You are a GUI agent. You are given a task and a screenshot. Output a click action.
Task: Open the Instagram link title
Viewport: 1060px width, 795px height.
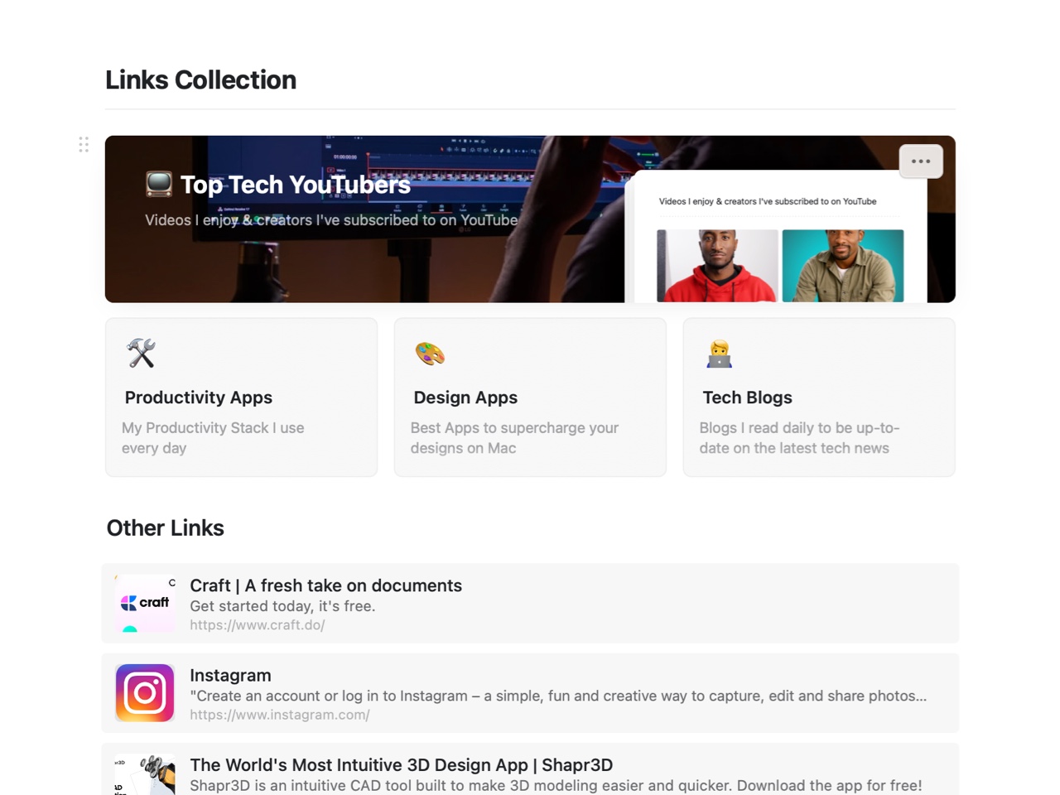(230, 675)
